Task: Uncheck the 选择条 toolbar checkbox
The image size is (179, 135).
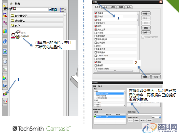Action: click(96, 13)
